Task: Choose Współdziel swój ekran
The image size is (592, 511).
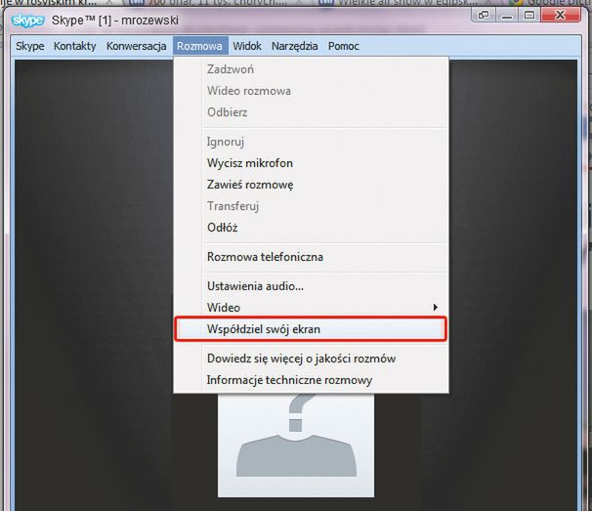Action: pos(311,329)
